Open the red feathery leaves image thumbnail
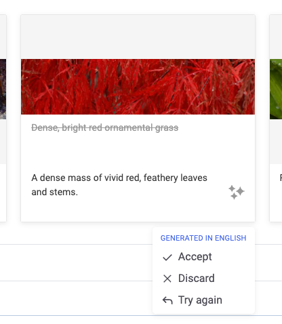 (x=138, y=87)
